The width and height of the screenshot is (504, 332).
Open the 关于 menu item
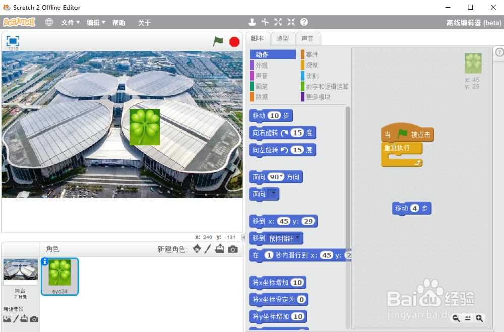pos(144,23)
